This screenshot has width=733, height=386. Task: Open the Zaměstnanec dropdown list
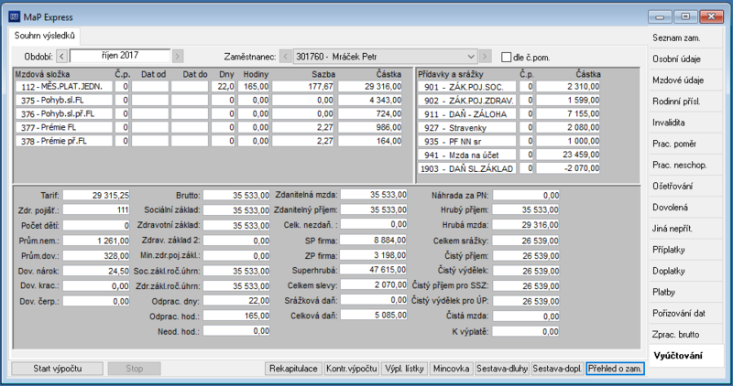pyautogui.click(x=471, y=57)
